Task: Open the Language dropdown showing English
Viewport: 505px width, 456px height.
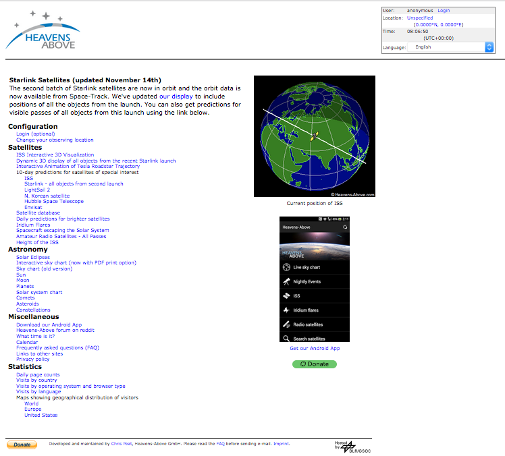Action: 450,47
